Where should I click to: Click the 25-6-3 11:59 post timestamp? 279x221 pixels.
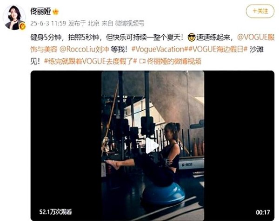point(48,23)
